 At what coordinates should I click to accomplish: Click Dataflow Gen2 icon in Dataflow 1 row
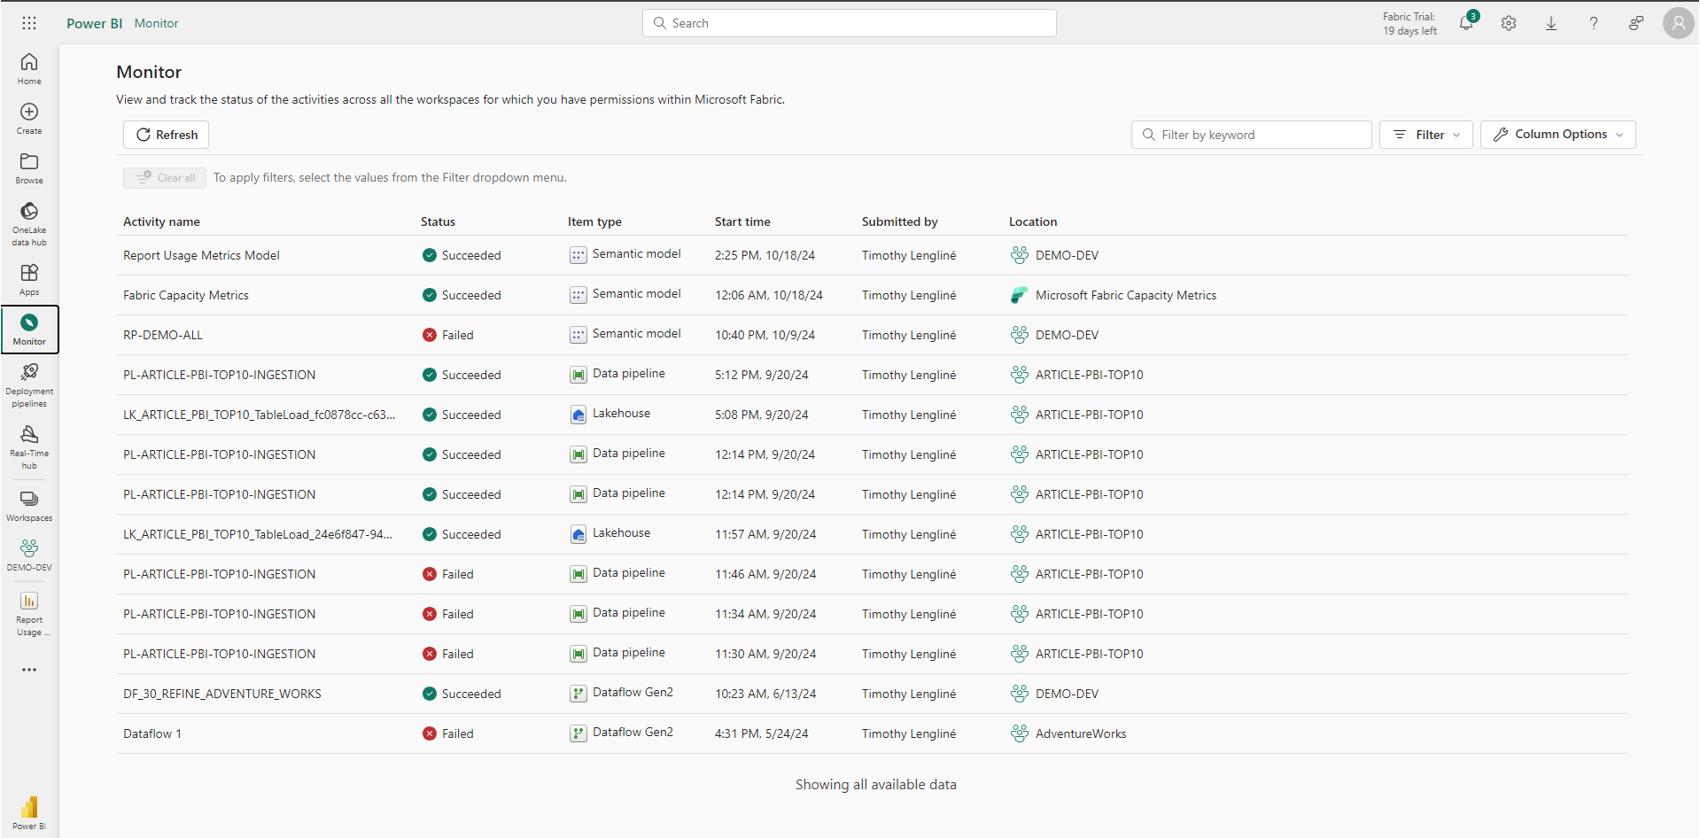[578, 733]
